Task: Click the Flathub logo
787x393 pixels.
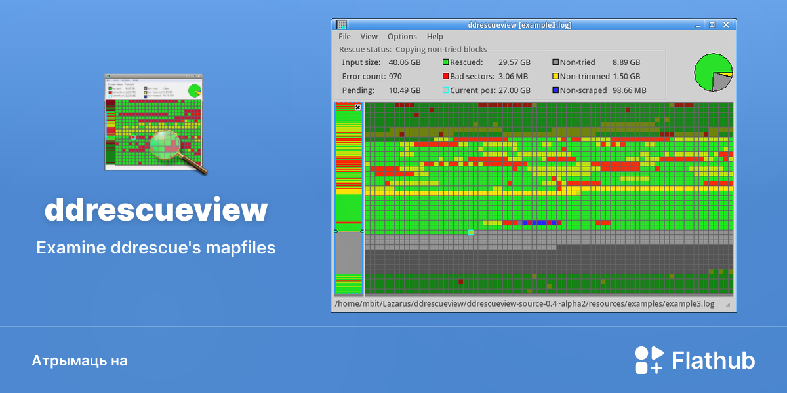Action: 695,360
